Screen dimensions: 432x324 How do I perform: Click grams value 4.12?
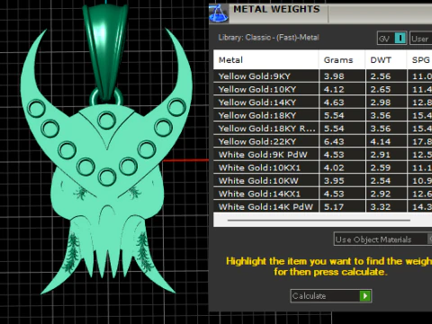coord(334,89)
